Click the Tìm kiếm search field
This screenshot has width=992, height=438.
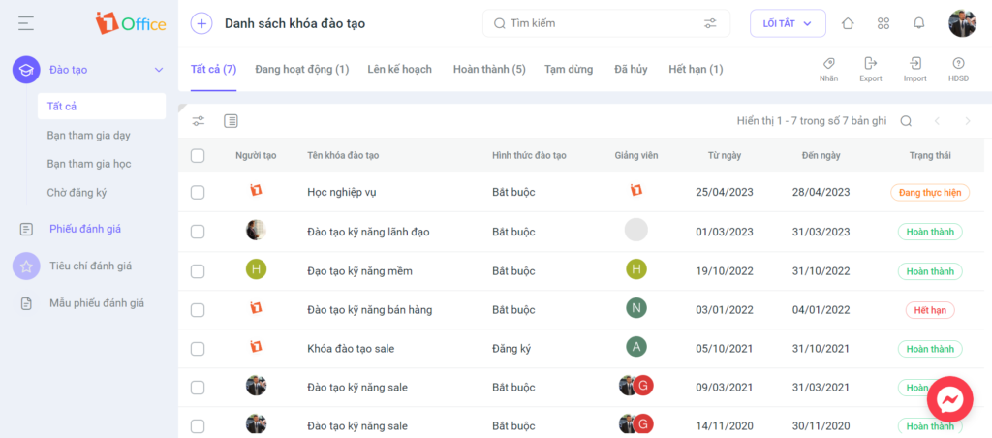(x=606, y=23)
